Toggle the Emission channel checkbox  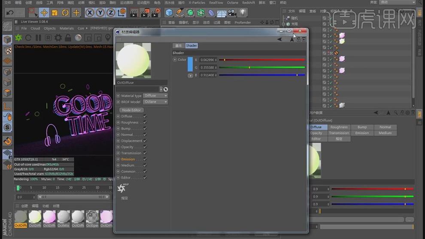tap(145, 159)
